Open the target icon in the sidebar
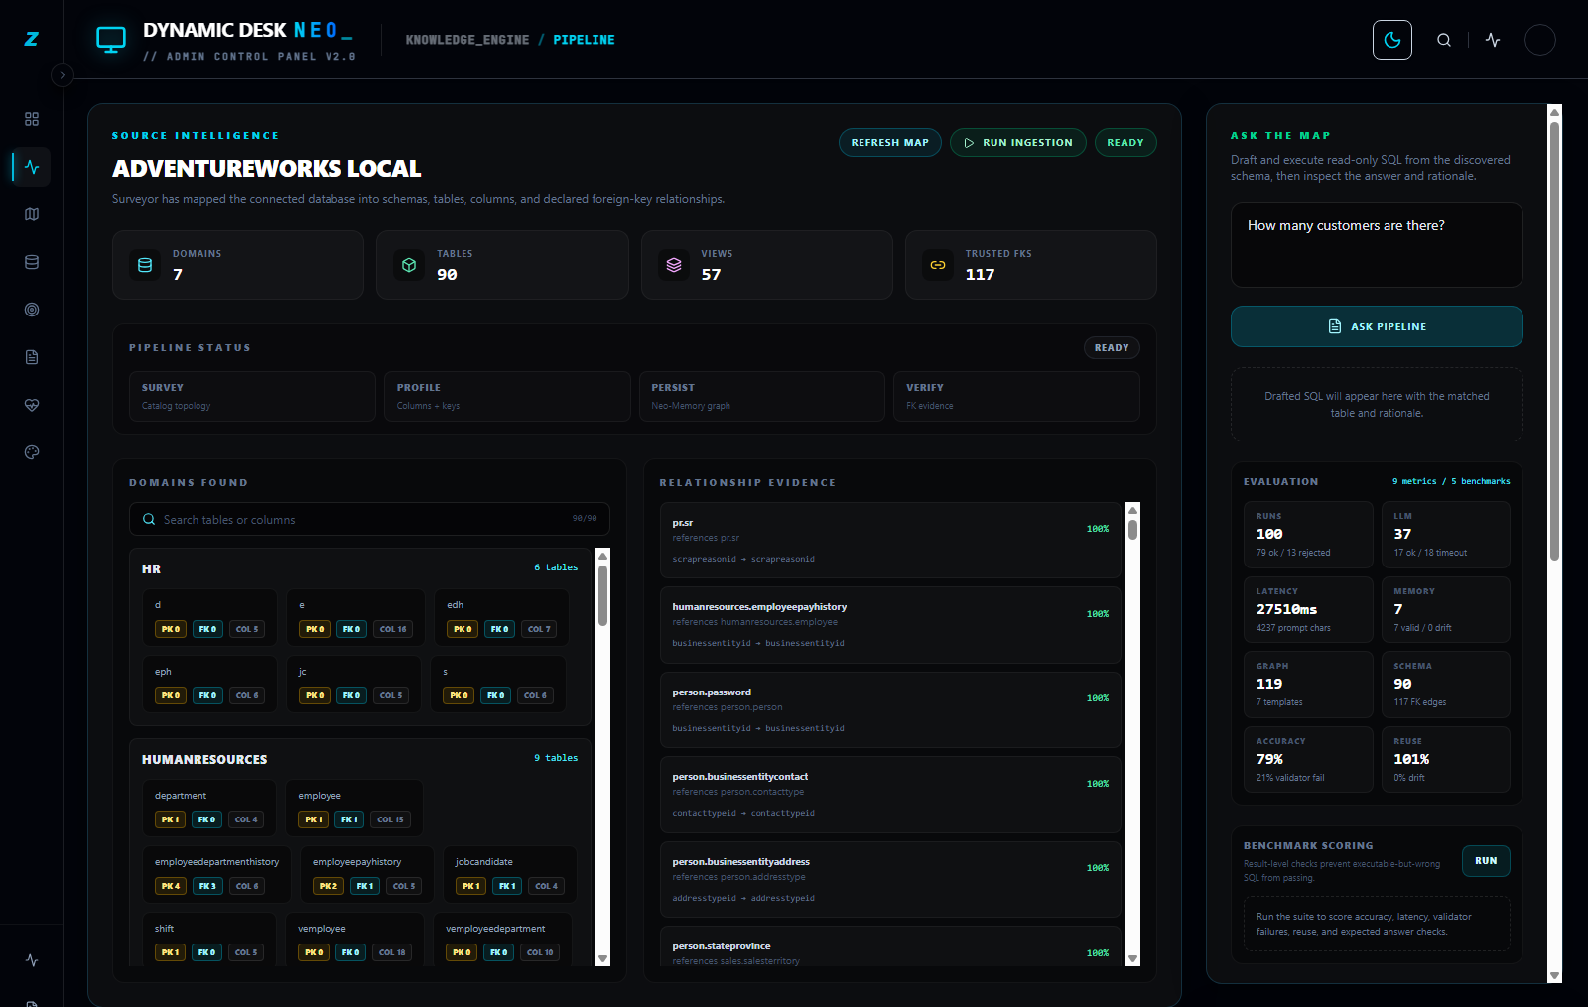The height and width of the screenshot is (1007, 1588). click(32, 310)
